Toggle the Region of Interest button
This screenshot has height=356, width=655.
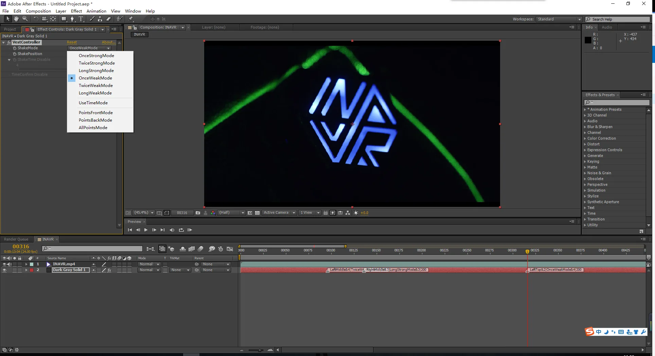point(250,213)
